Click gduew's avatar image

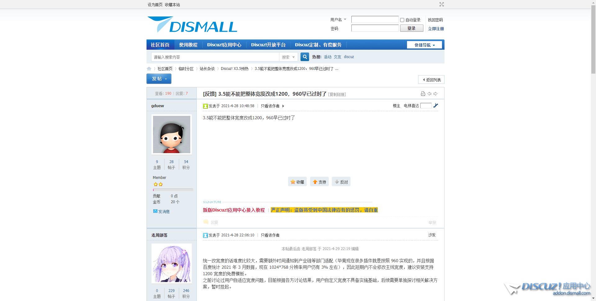[172, 135]
